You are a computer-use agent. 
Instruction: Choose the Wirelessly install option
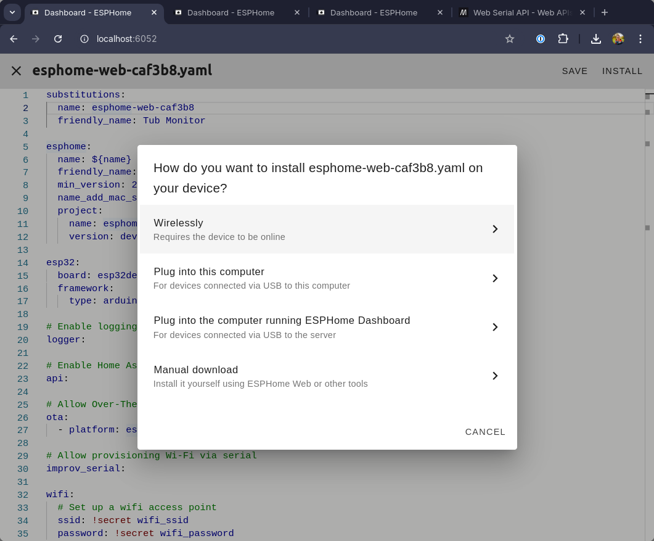327,229
